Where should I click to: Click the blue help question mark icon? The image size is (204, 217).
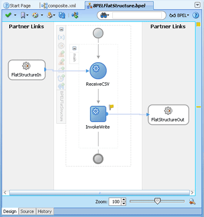pos(196,15)
